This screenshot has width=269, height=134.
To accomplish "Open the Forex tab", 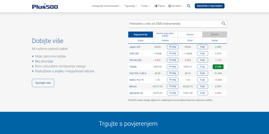I will (190, 40).
